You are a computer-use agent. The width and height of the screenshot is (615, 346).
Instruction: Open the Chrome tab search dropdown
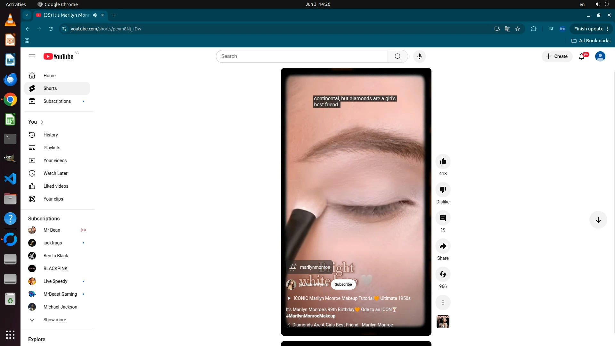[27, 15]
